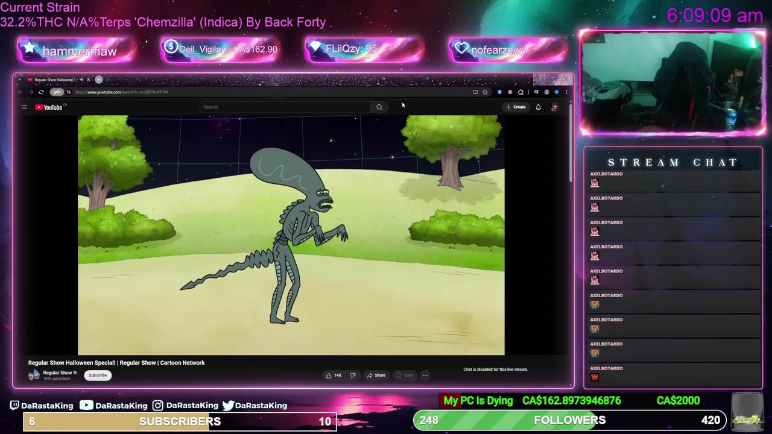Focus the YouTube search field

click(285, 107)
